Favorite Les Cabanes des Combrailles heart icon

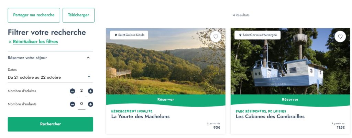pos(340,36)
